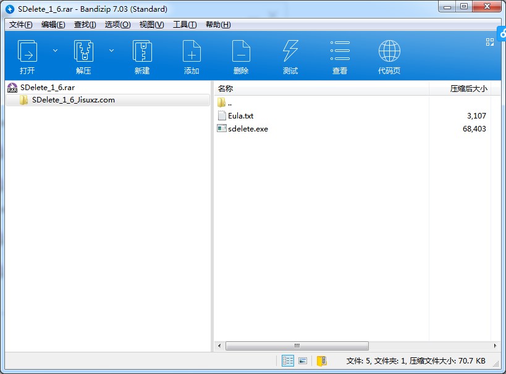Sort by 名称 column header
Viewport: 506px width, 374px height.
[x=321, y=88]
